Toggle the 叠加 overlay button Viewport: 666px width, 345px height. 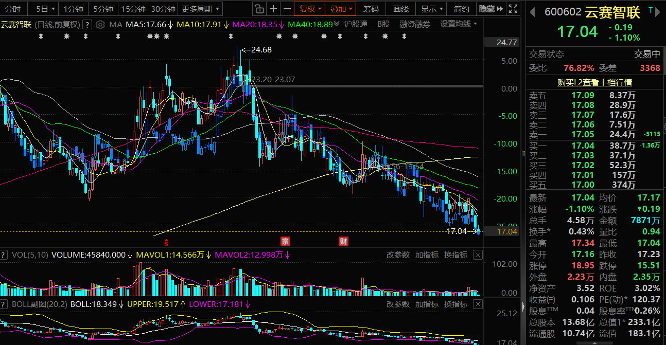tap(342, 9)
